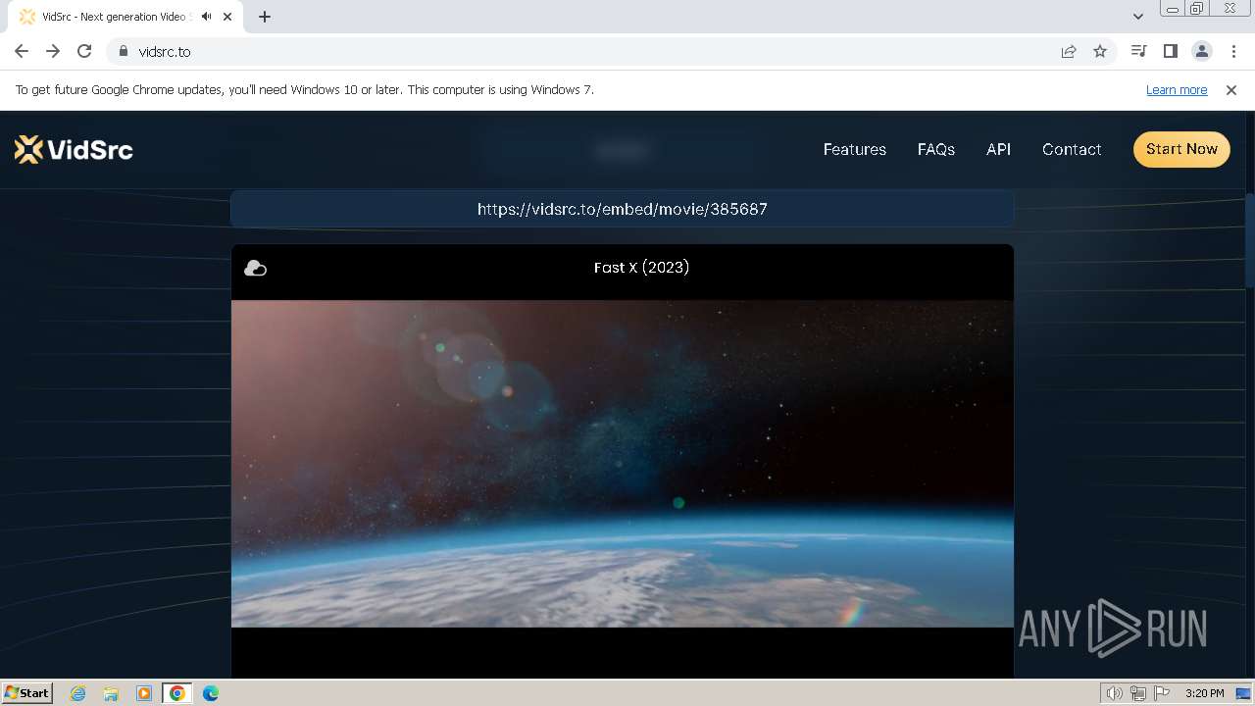Reload the vidsrc.to page
This screenshot has height=706, width=1255.
tap(84, 51)
